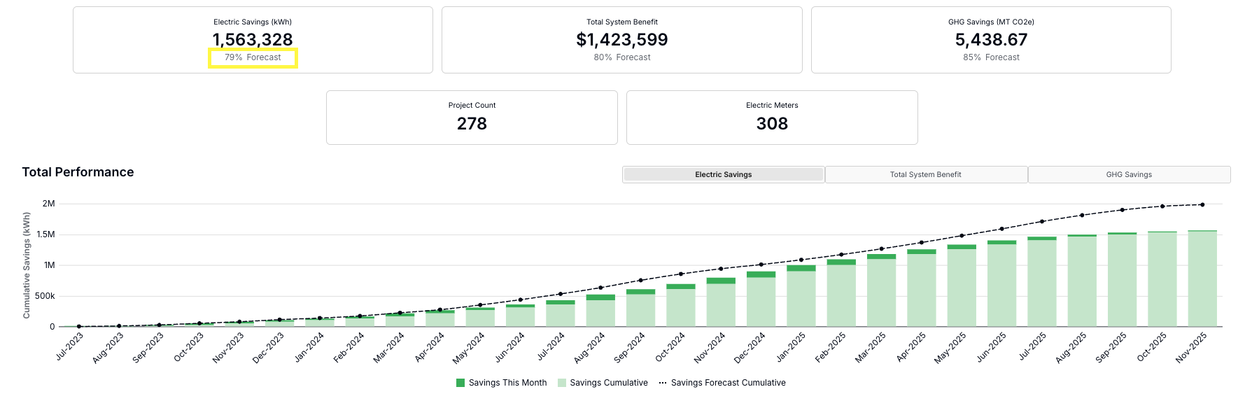This screenshot has width=1245, height=408.
Task: Click the Aug-2024 bar in the chart
Action: [600, 311]
